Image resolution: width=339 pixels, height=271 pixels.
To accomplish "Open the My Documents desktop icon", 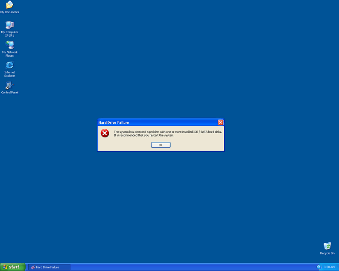I will [x=9, y=5].
